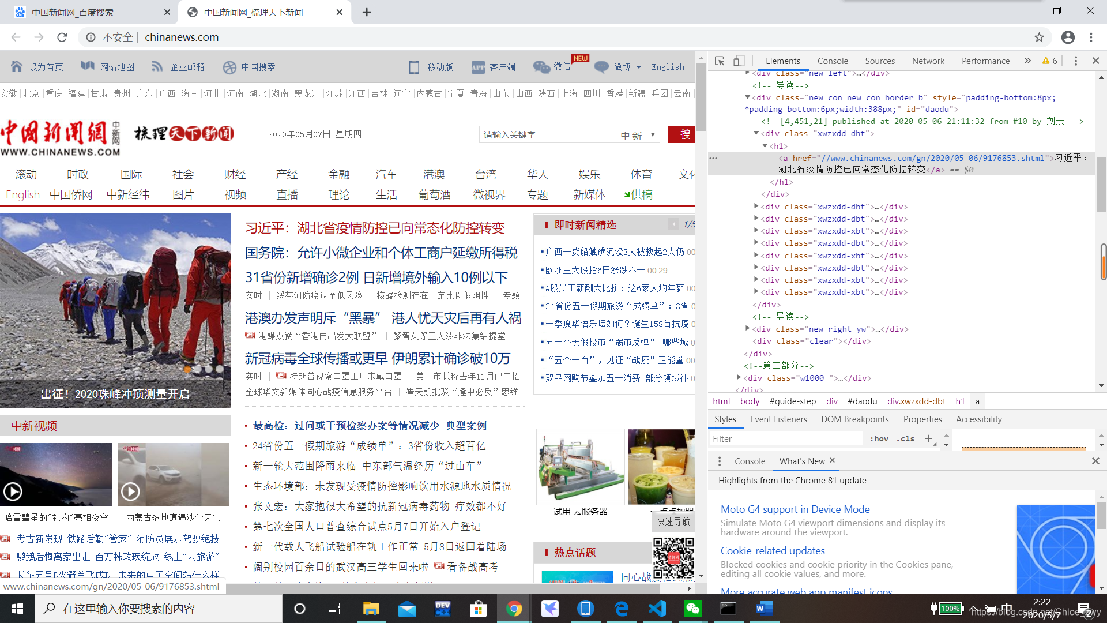This screenshot has height=623, width=1107.
Task: Open the 中新 search scope dropdown
Action: coord(638,134)
